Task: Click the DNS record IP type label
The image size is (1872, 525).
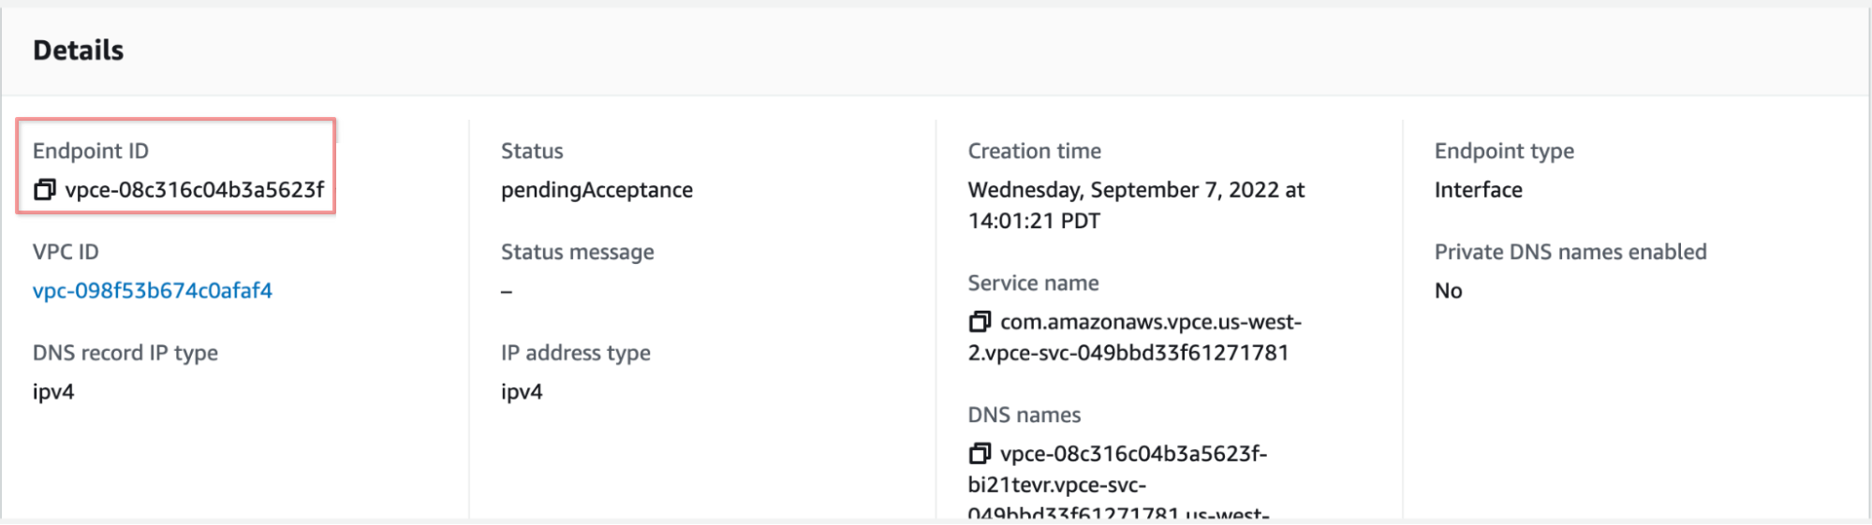Action: coord(125,353)
